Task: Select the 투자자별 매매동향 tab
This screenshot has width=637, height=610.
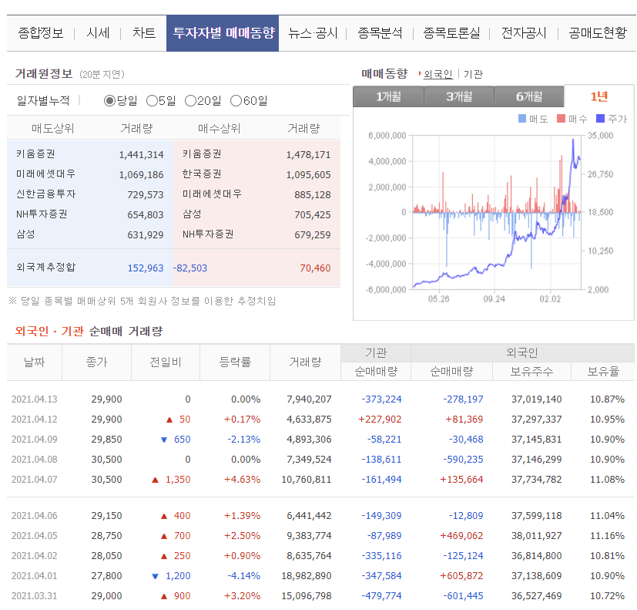Action: pyautogui.click(x=223, y=33)
